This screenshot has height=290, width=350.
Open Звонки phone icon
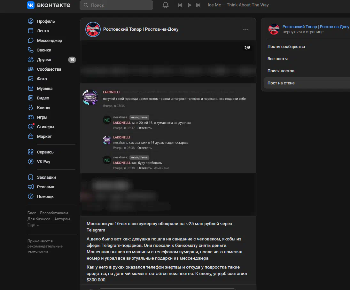[x=31, y=50]
